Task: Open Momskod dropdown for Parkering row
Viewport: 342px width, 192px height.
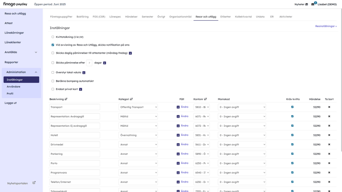Action: click(242, 154)
